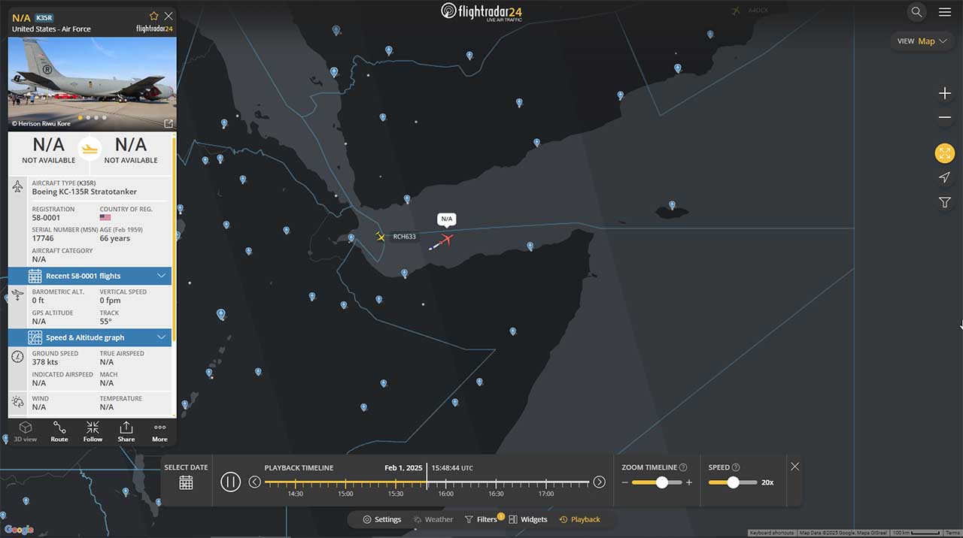Click Boeing KC-135R Stratotanker text
This screenshot has width=963, height=538.
point(84,192)
